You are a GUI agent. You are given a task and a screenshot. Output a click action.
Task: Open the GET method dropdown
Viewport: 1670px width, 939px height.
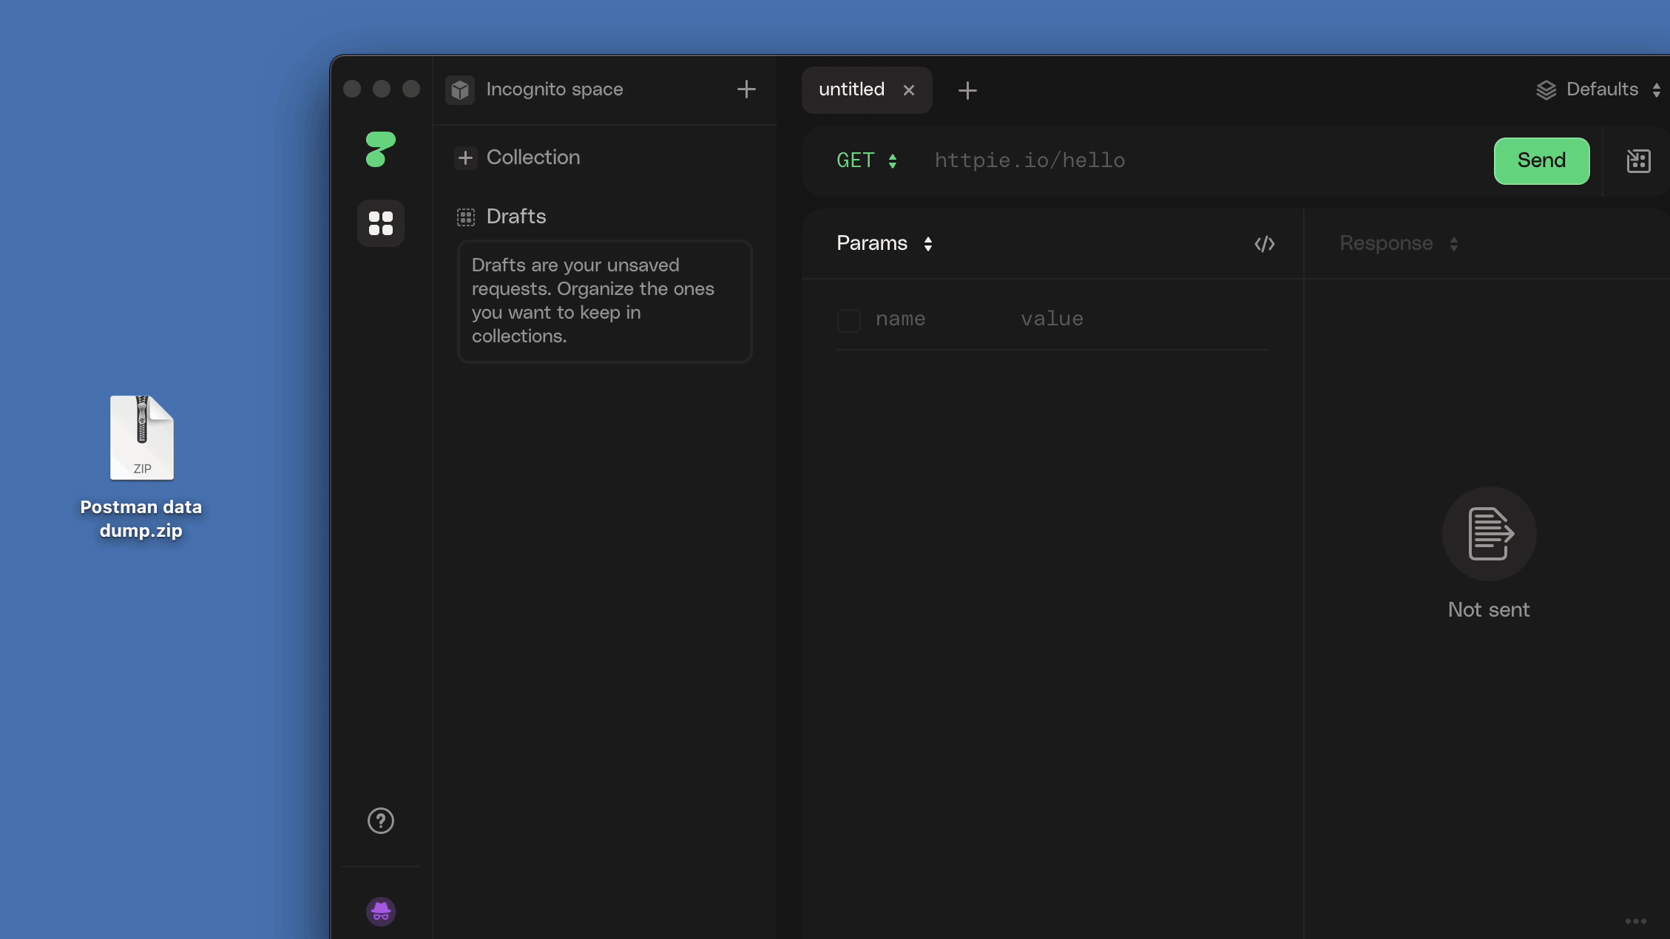click(867, 160)
